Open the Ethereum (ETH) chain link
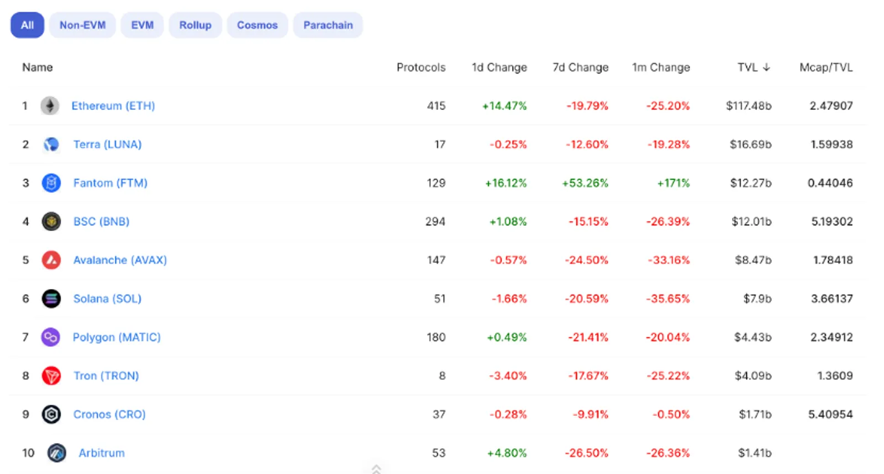Screen dimensions: 884x474 tap(113, 106)
